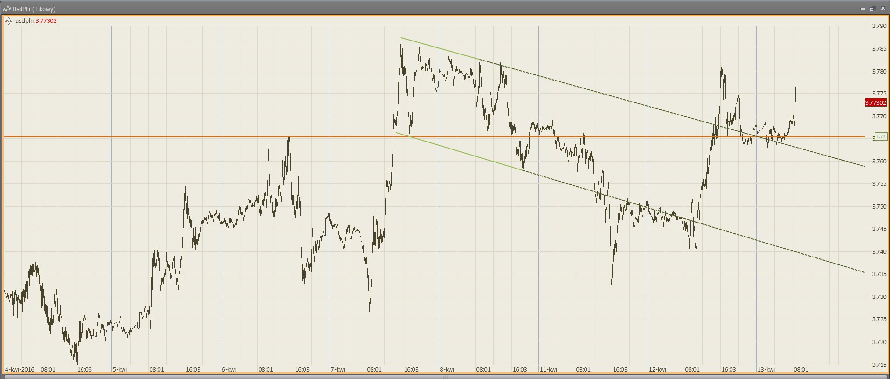The image size is (890, 379).
Task: Click the 8-kwi date label
Action: click(447, 370)
